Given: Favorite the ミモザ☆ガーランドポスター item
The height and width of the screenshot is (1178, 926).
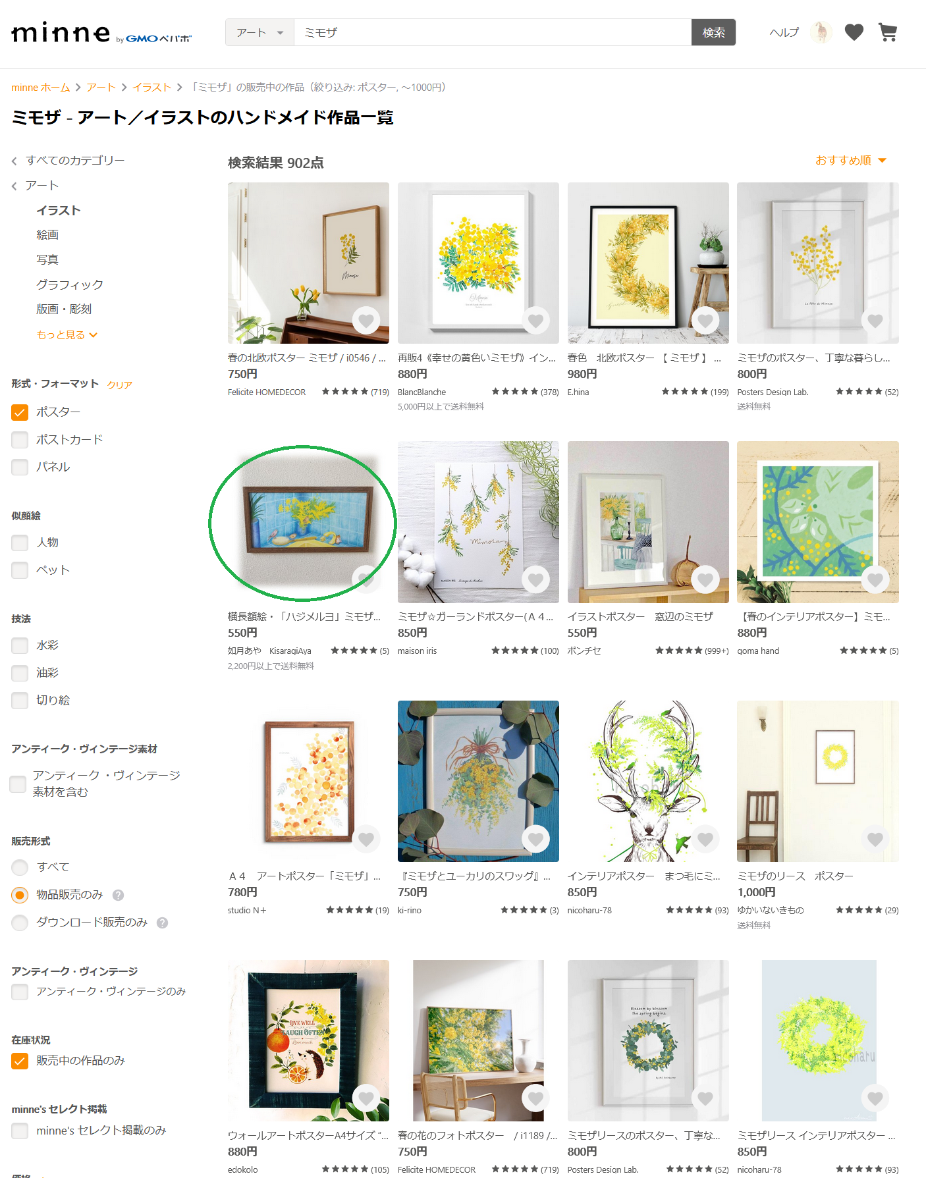Looking at the screenshot, I should [536, 579].
